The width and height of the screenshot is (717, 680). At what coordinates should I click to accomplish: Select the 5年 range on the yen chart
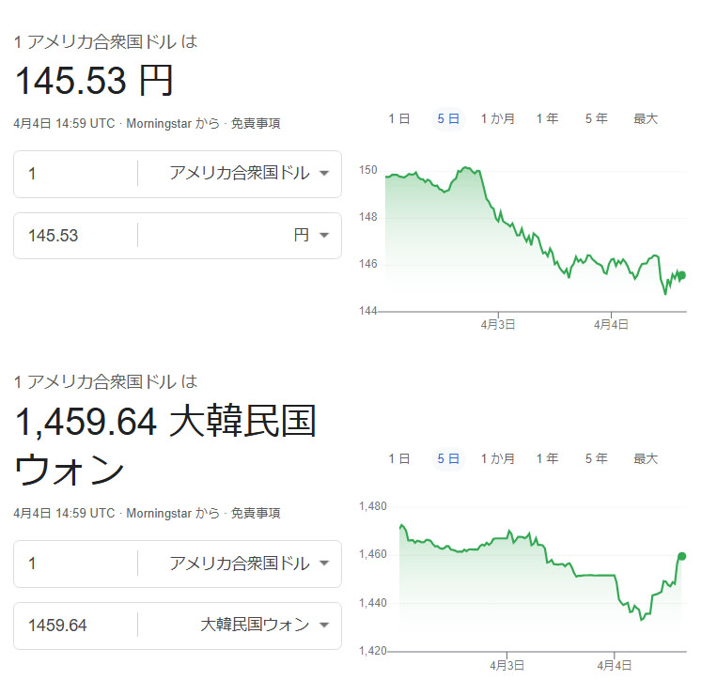coord(597,119)
